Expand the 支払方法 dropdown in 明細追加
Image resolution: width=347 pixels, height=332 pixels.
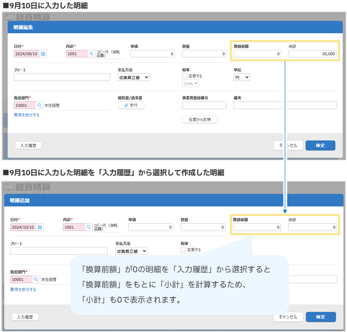click(131, 251)
